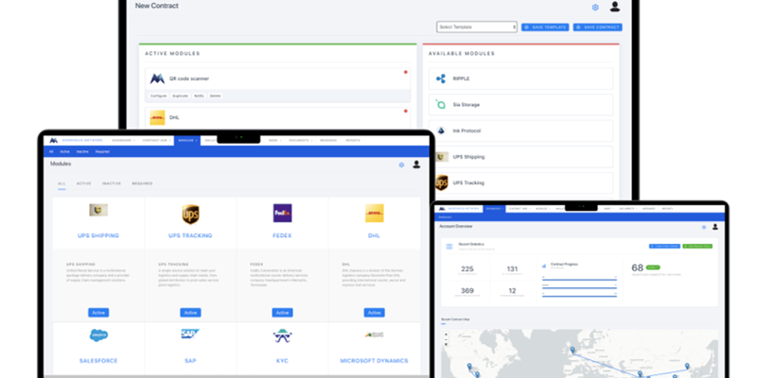Screen dimensions: 758x378
Task: Click the FedEx logo in the modules grid
Action: tap(282, 213)
